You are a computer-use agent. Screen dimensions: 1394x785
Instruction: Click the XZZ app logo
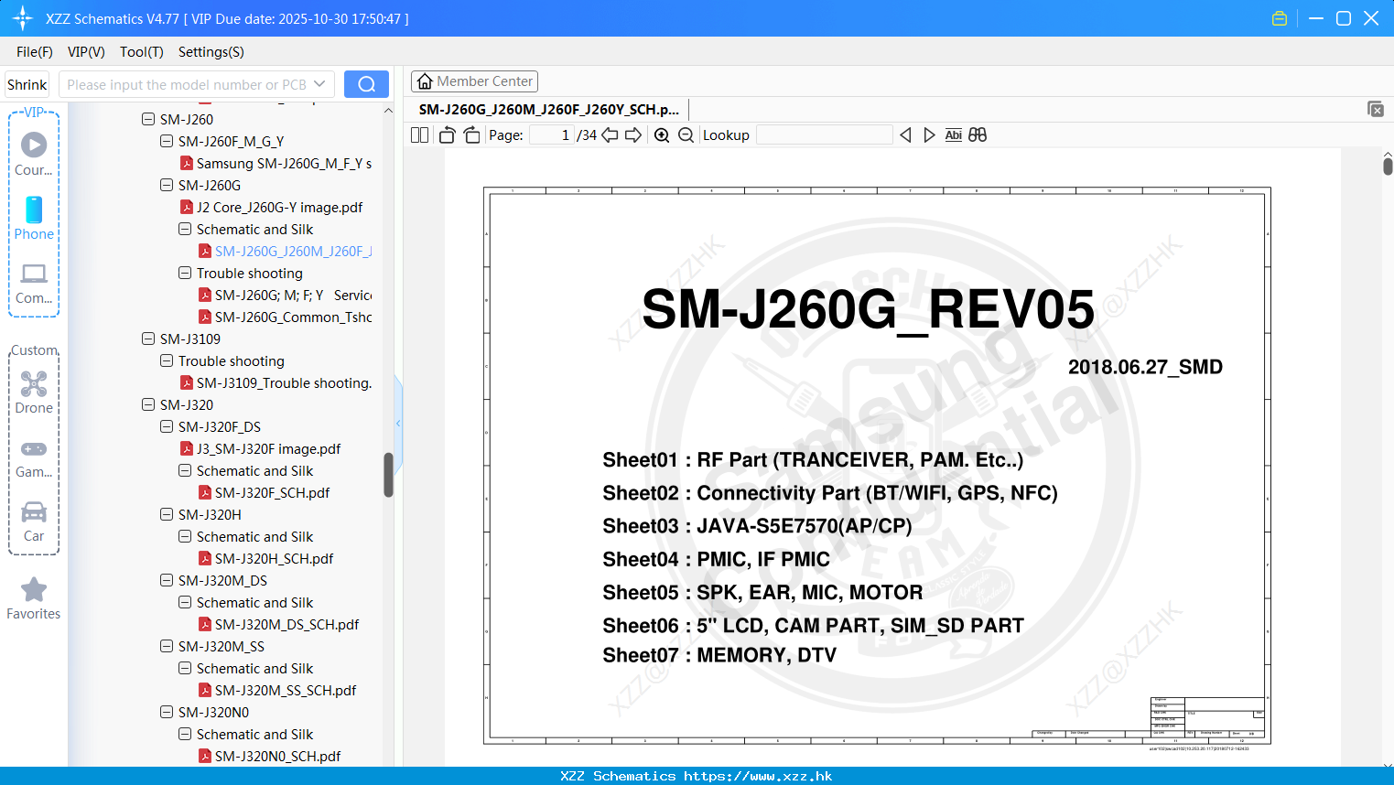23,18
